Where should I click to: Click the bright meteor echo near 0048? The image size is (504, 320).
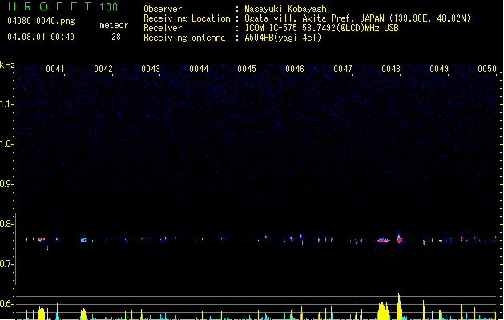pyautogui.click(x=400, y=239)
